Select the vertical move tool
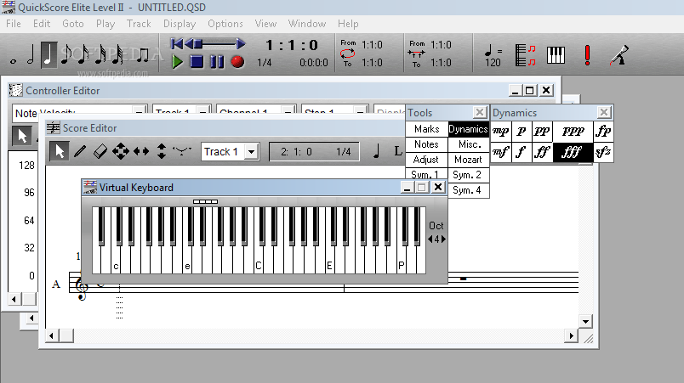 coord(162,151)
